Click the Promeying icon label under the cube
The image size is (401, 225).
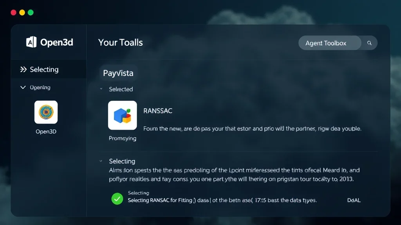(122, 138)
